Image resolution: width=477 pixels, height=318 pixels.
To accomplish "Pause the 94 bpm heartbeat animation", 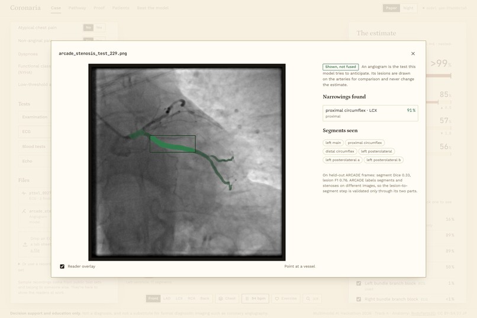I will pos(255,298).
